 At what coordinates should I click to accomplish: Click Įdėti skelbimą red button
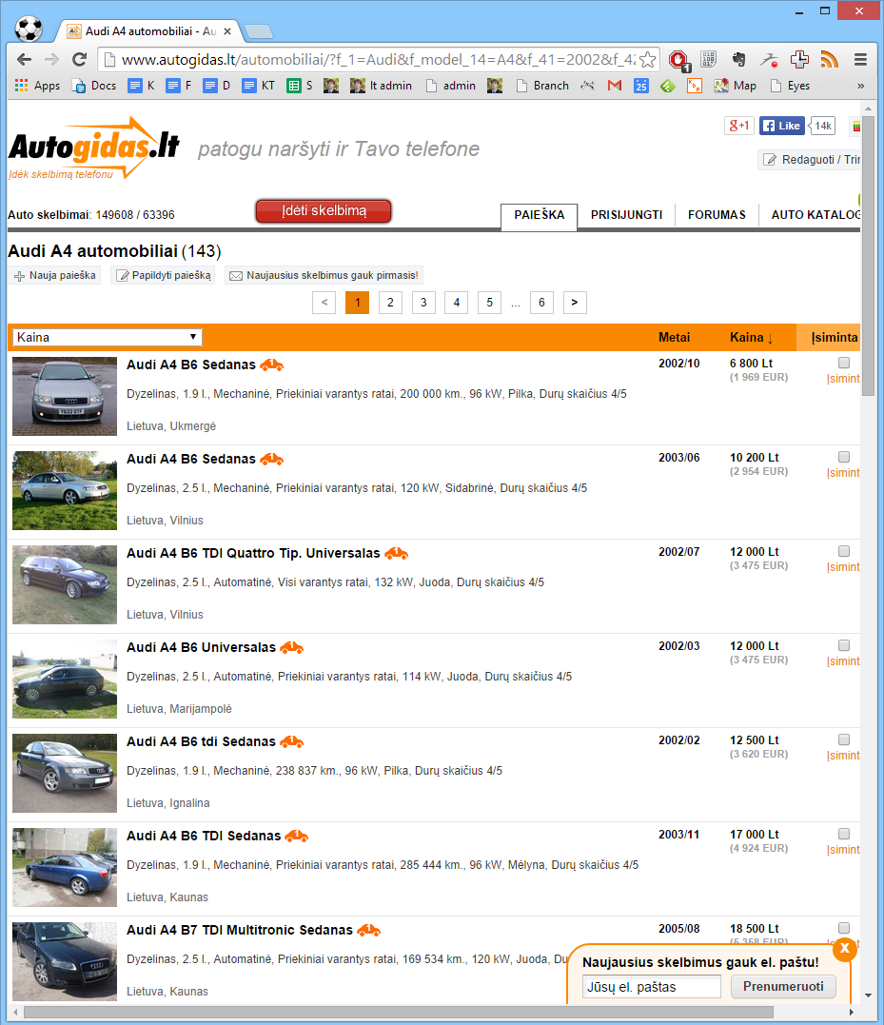(324, 211)
